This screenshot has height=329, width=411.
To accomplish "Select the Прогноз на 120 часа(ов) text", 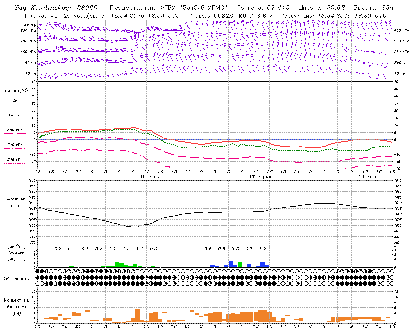I will [x=62, y=16].
